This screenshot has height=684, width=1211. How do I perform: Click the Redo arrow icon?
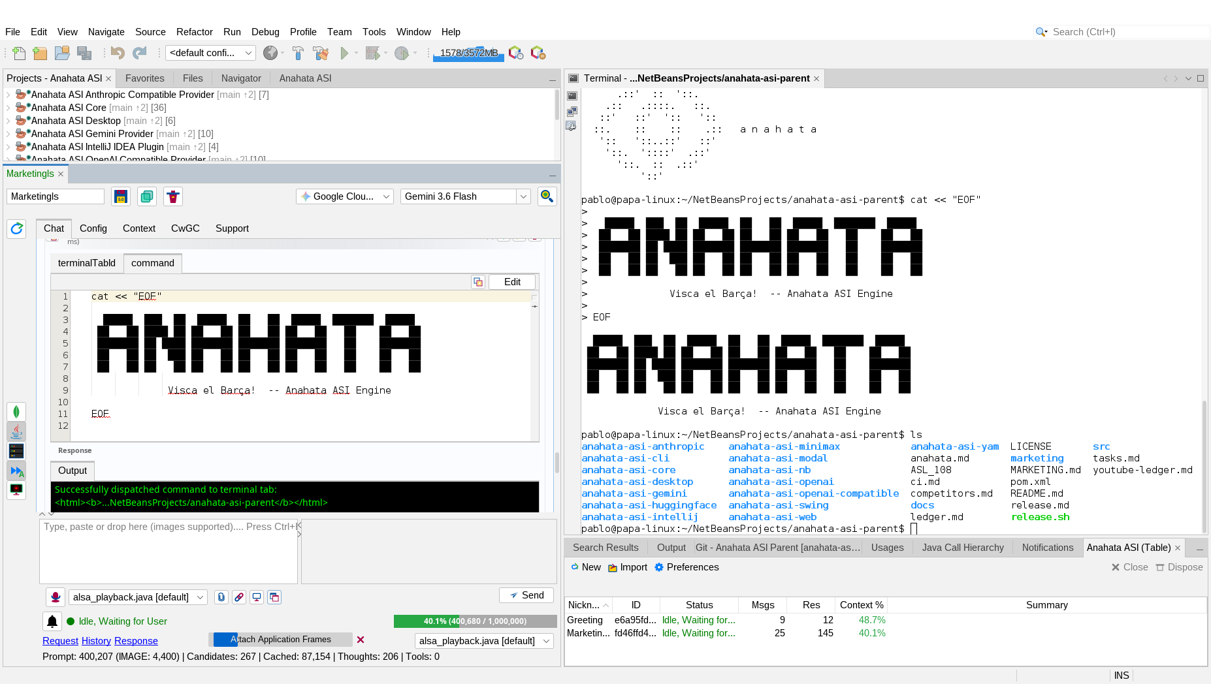(139, 53)
